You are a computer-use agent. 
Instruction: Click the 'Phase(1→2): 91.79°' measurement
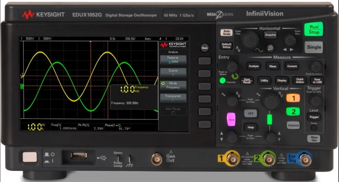click(x=118, y=127)
